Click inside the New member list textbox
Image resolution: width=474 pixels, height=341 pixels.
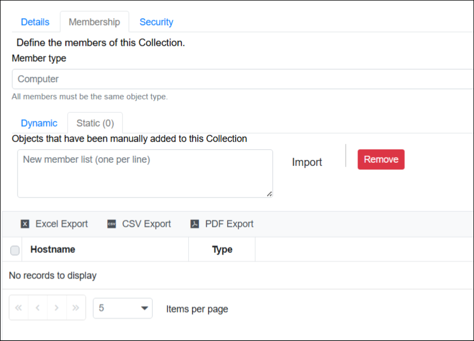coord(144,173)
